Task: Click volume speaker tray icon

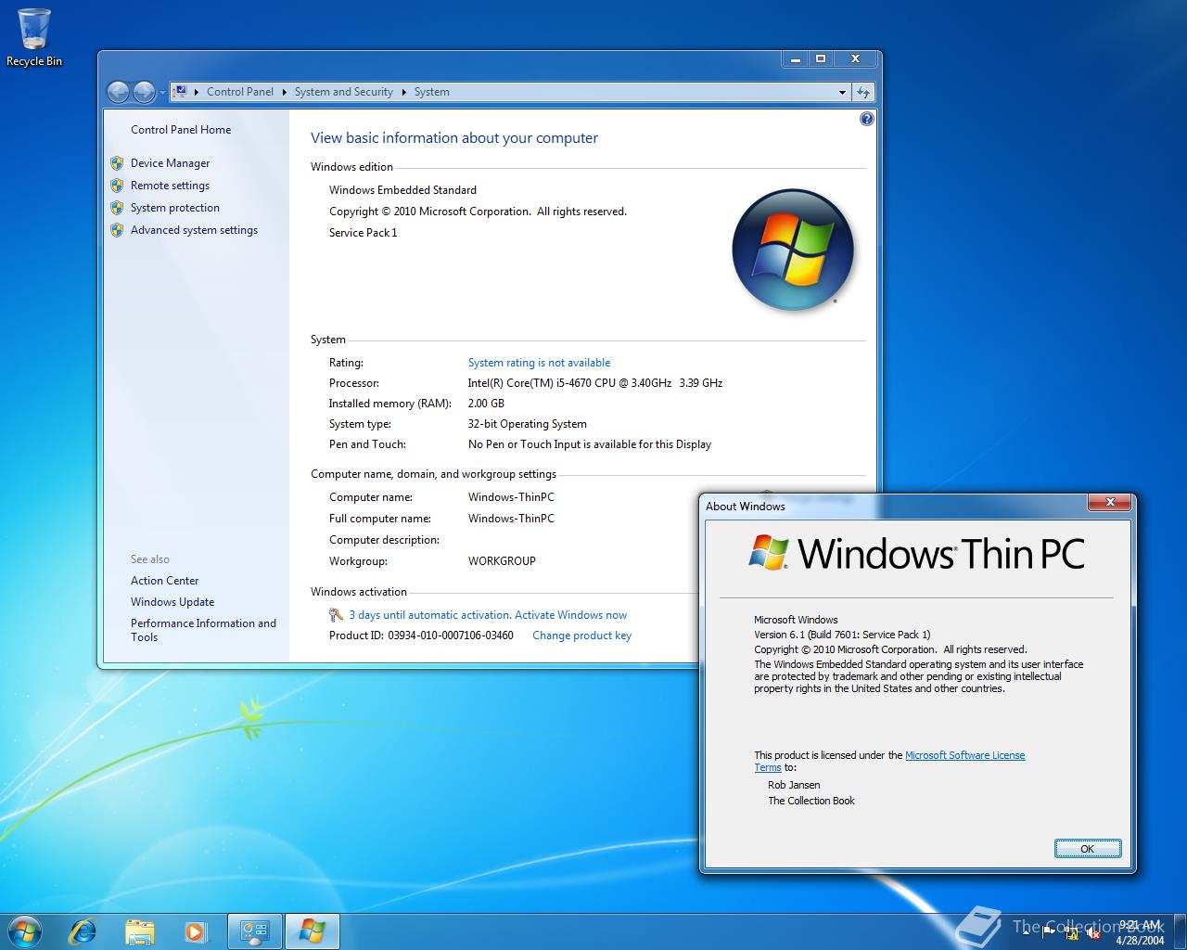Action: click(x=1092, y=933)
